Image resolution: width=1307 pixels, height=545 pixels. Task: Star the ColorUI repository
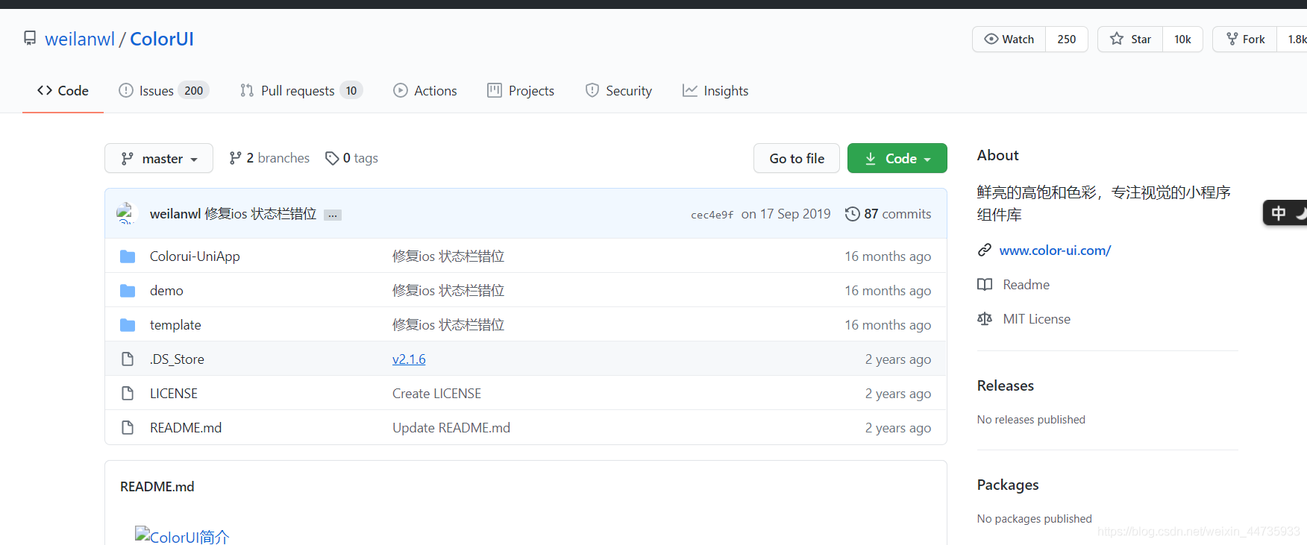coord(1130,39)
